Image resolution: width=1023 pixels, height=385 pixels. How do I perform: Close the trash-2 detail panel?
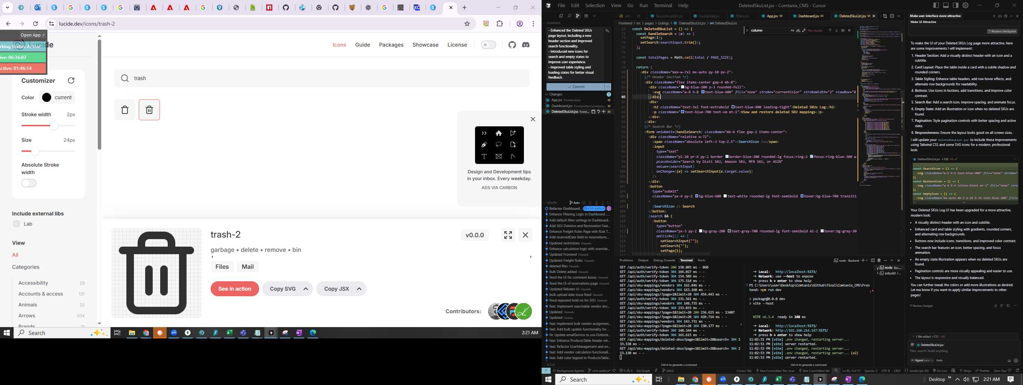click(x=525, y=235)
